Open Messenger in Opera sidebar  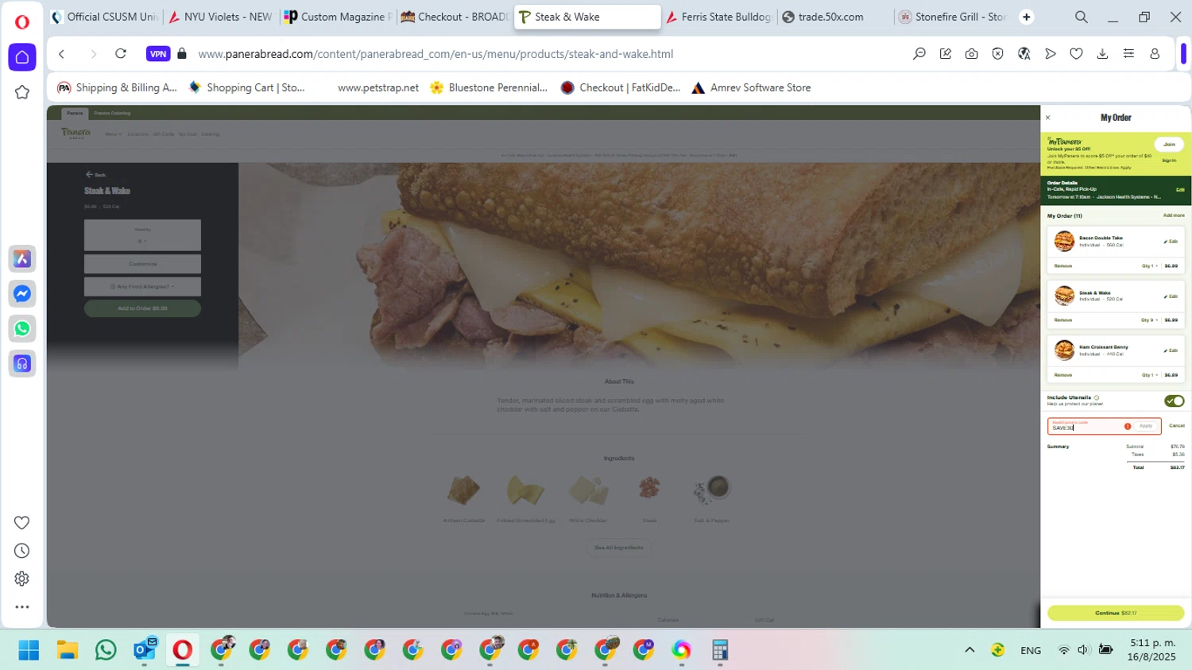point(22,294)
